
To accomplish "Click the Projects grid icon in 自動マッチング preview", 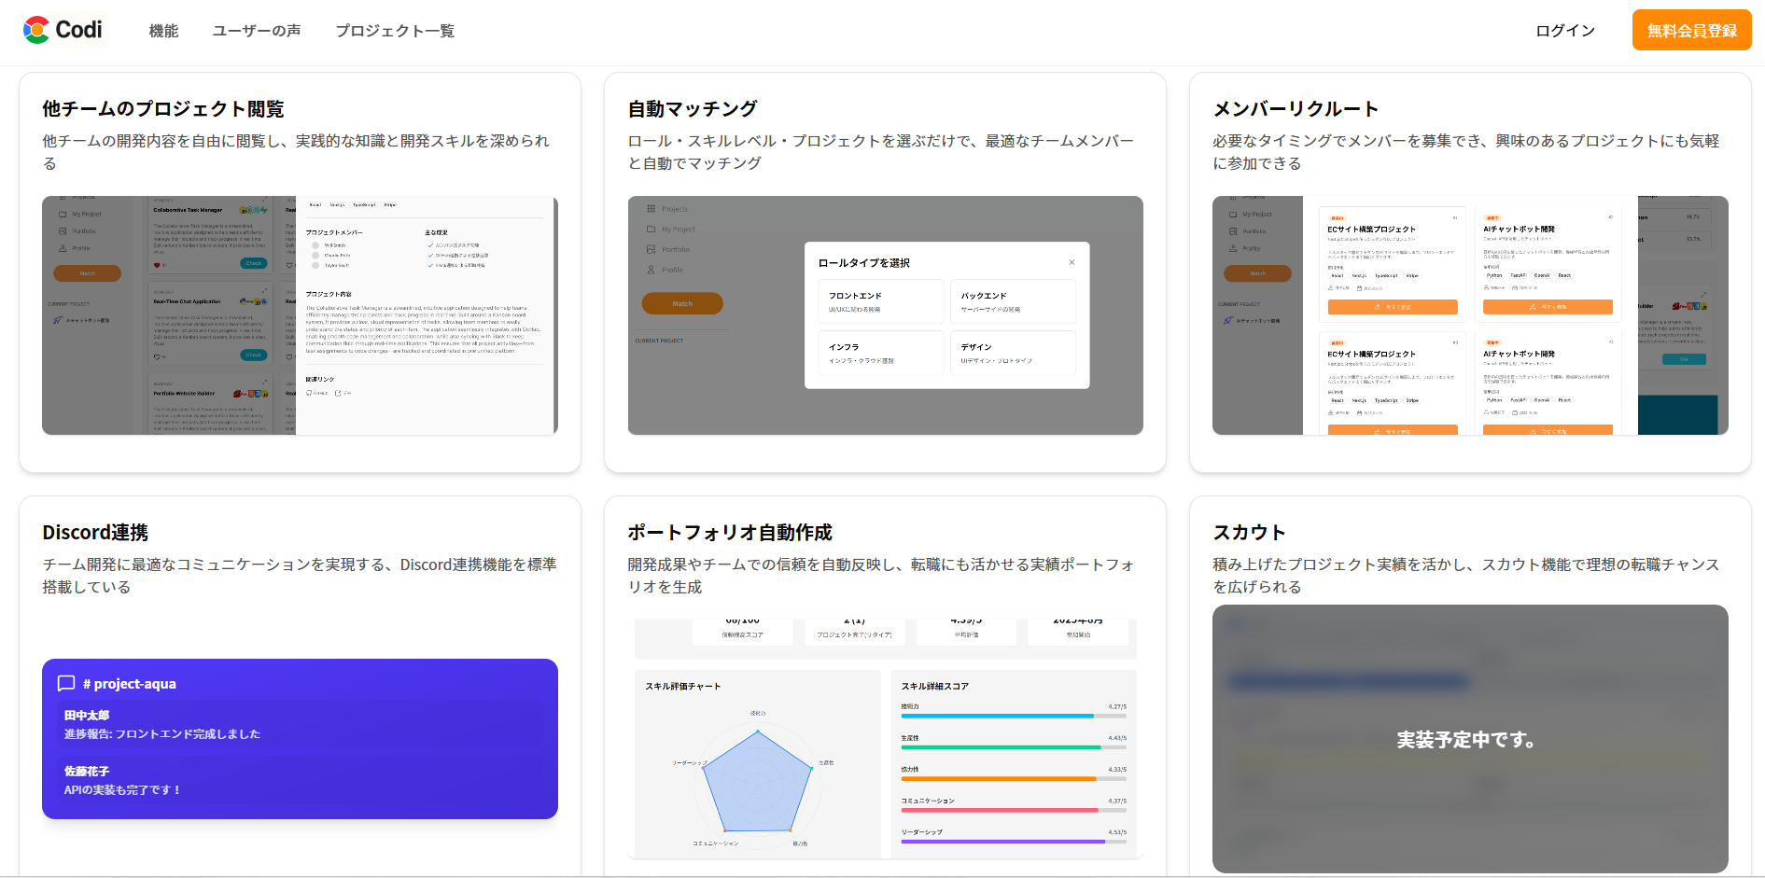I will coord(651,209).
